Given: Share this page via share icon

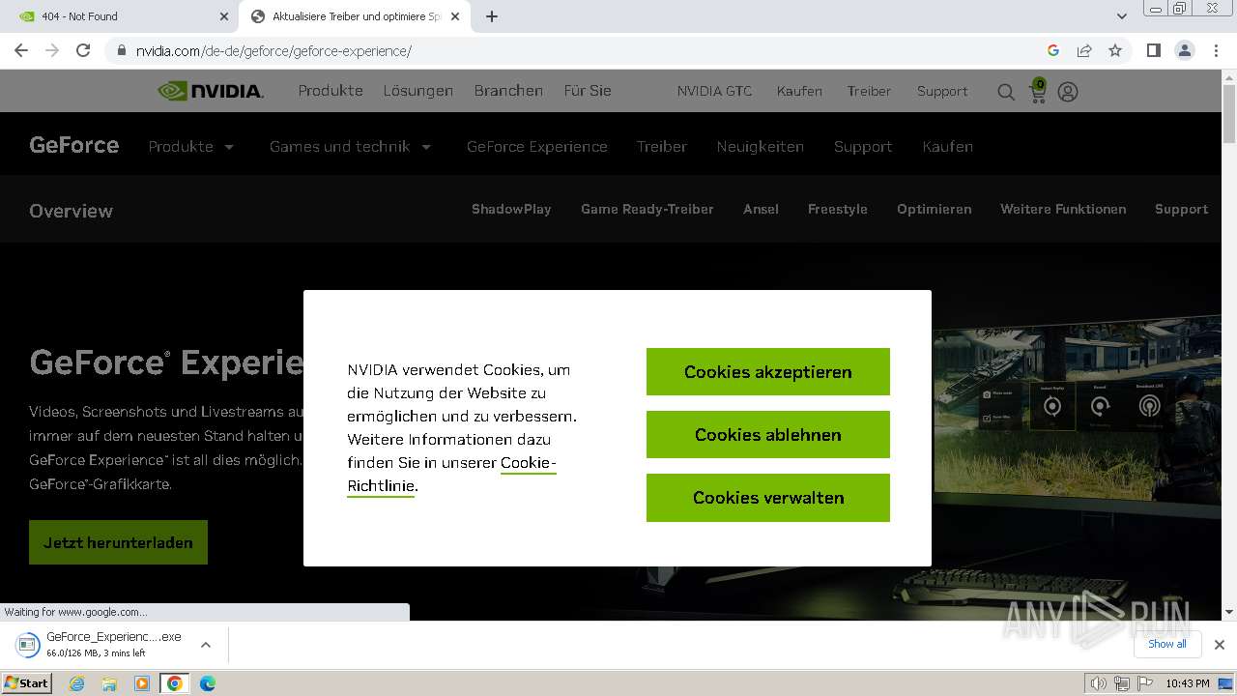Looking at the screenshot, I should [1084, 50].
